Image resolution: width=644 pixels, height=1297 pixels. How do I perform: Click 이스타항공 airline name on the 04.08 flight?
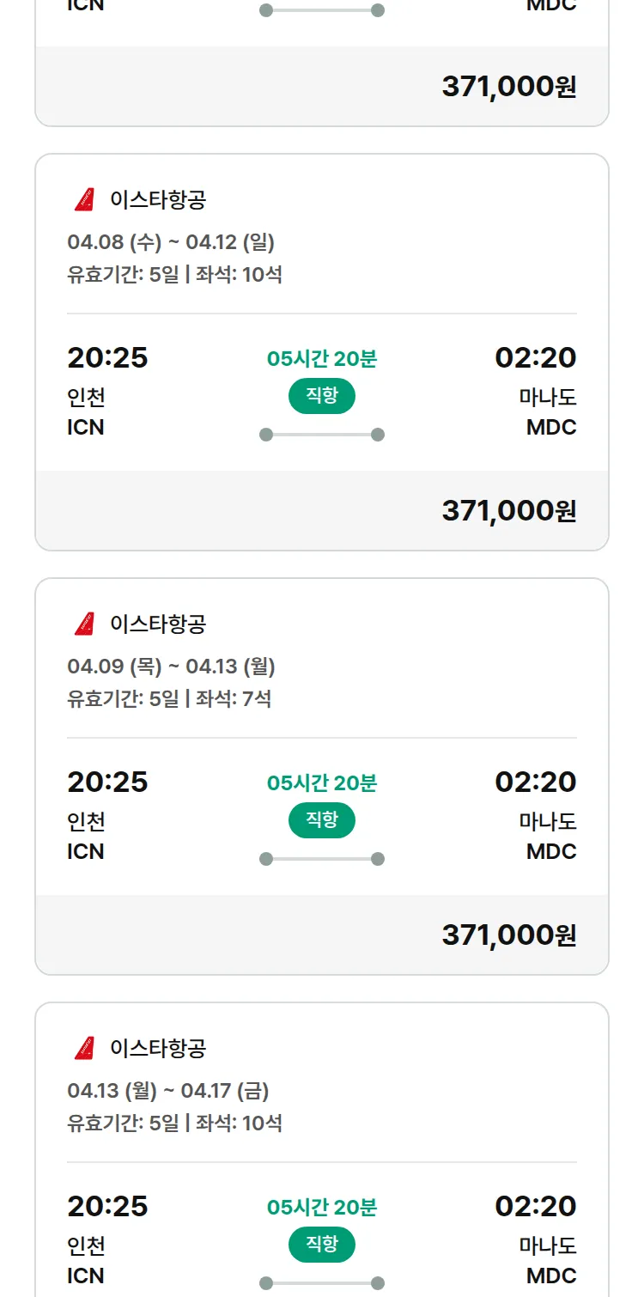tap(158, 200)
